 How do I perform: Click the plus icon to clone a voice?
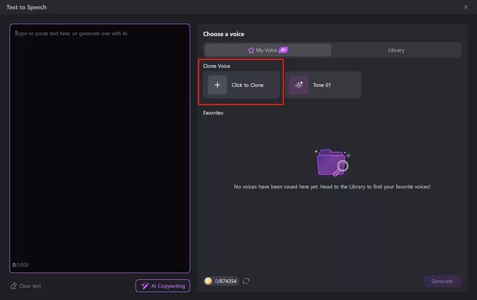coord(217,85)
